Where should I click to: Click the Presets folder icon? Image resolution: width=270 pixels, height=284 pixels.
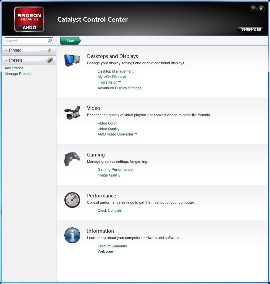pos(49,60)
